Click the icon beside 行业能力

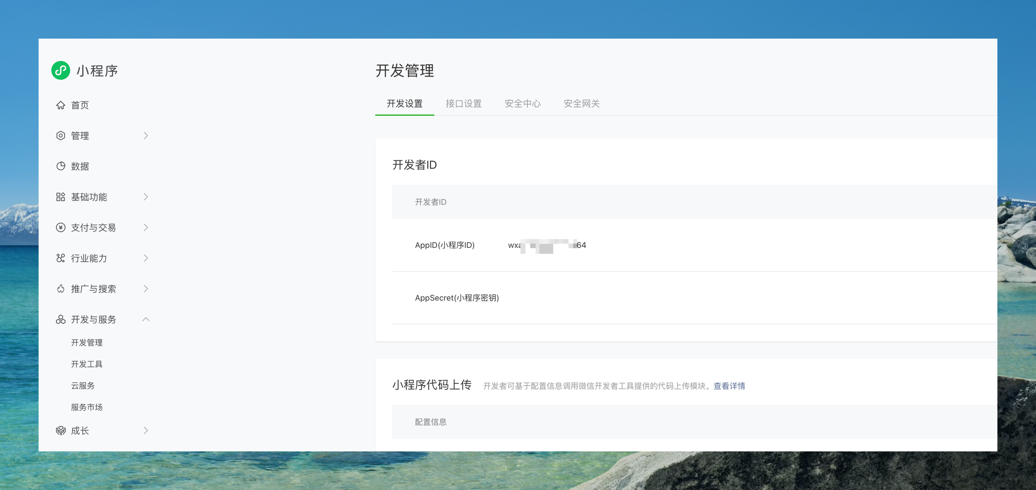click(x=61, y=258)
